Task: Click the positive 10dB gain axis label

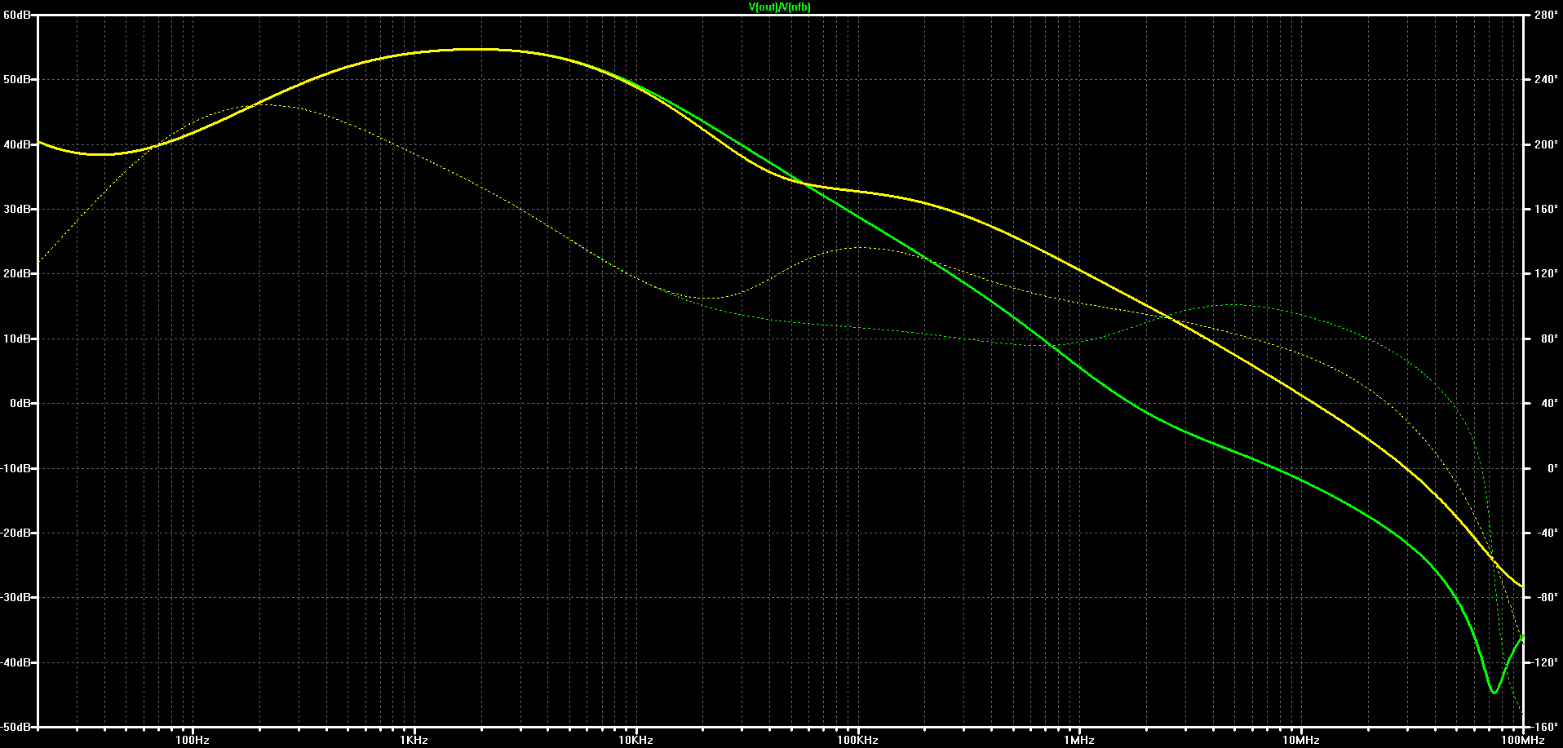Action: coord(16,339)
